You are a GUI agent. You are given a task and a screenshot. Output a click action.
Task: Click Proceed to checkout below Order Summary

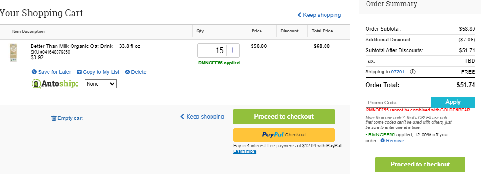[420, 165]
